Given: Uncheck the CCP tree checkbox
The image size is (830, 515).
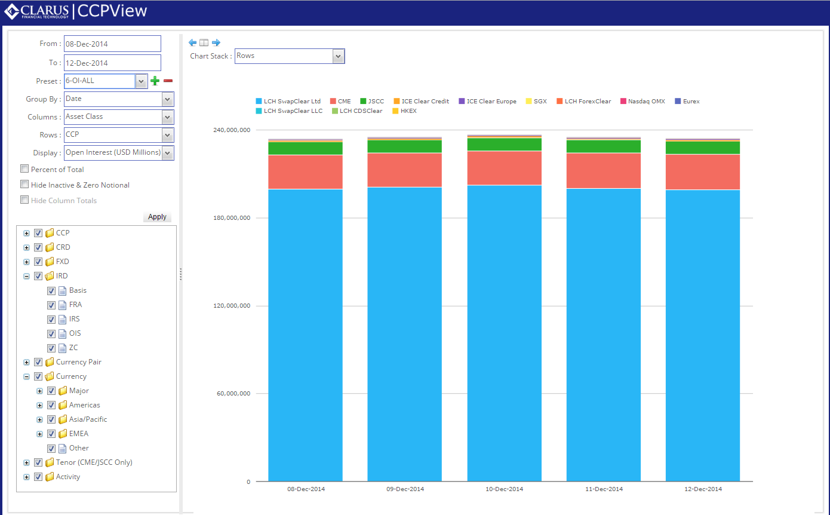Looking at the screenshot, I should [38, 233].
